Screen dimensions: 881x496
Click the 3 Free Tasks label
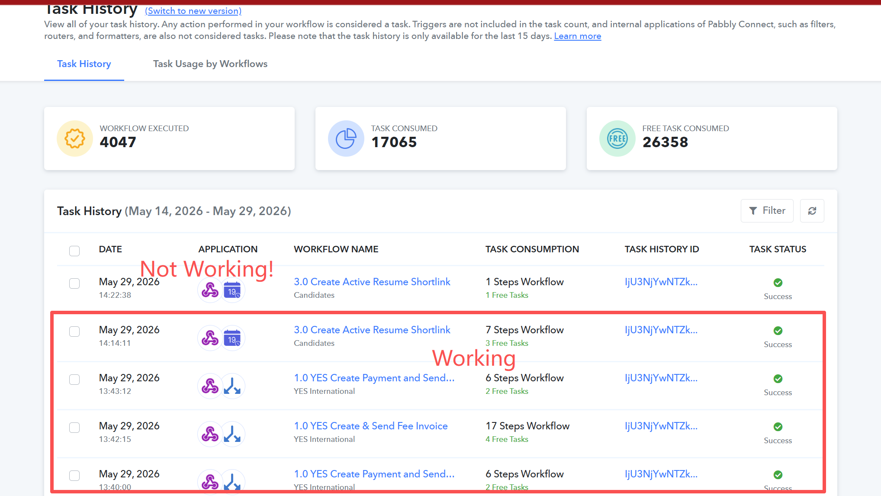tap(507, 343)
